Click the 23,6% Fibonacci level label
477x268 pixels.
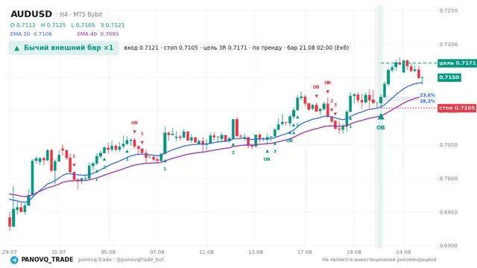(x=427, y=95)
